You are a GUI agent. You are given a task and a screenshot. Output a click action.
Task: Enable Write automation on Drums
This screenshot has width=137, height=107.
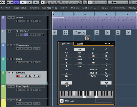(39, 21)
